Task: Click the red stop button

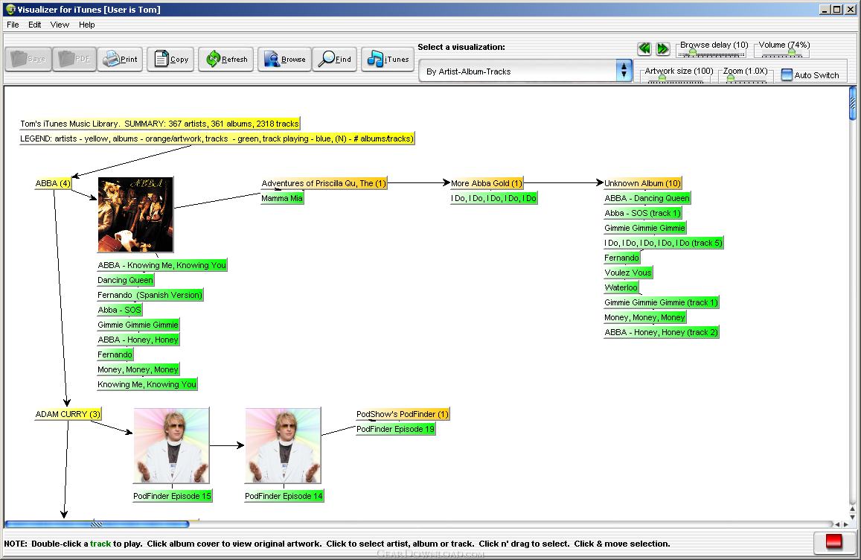Action: pos(833,542)
